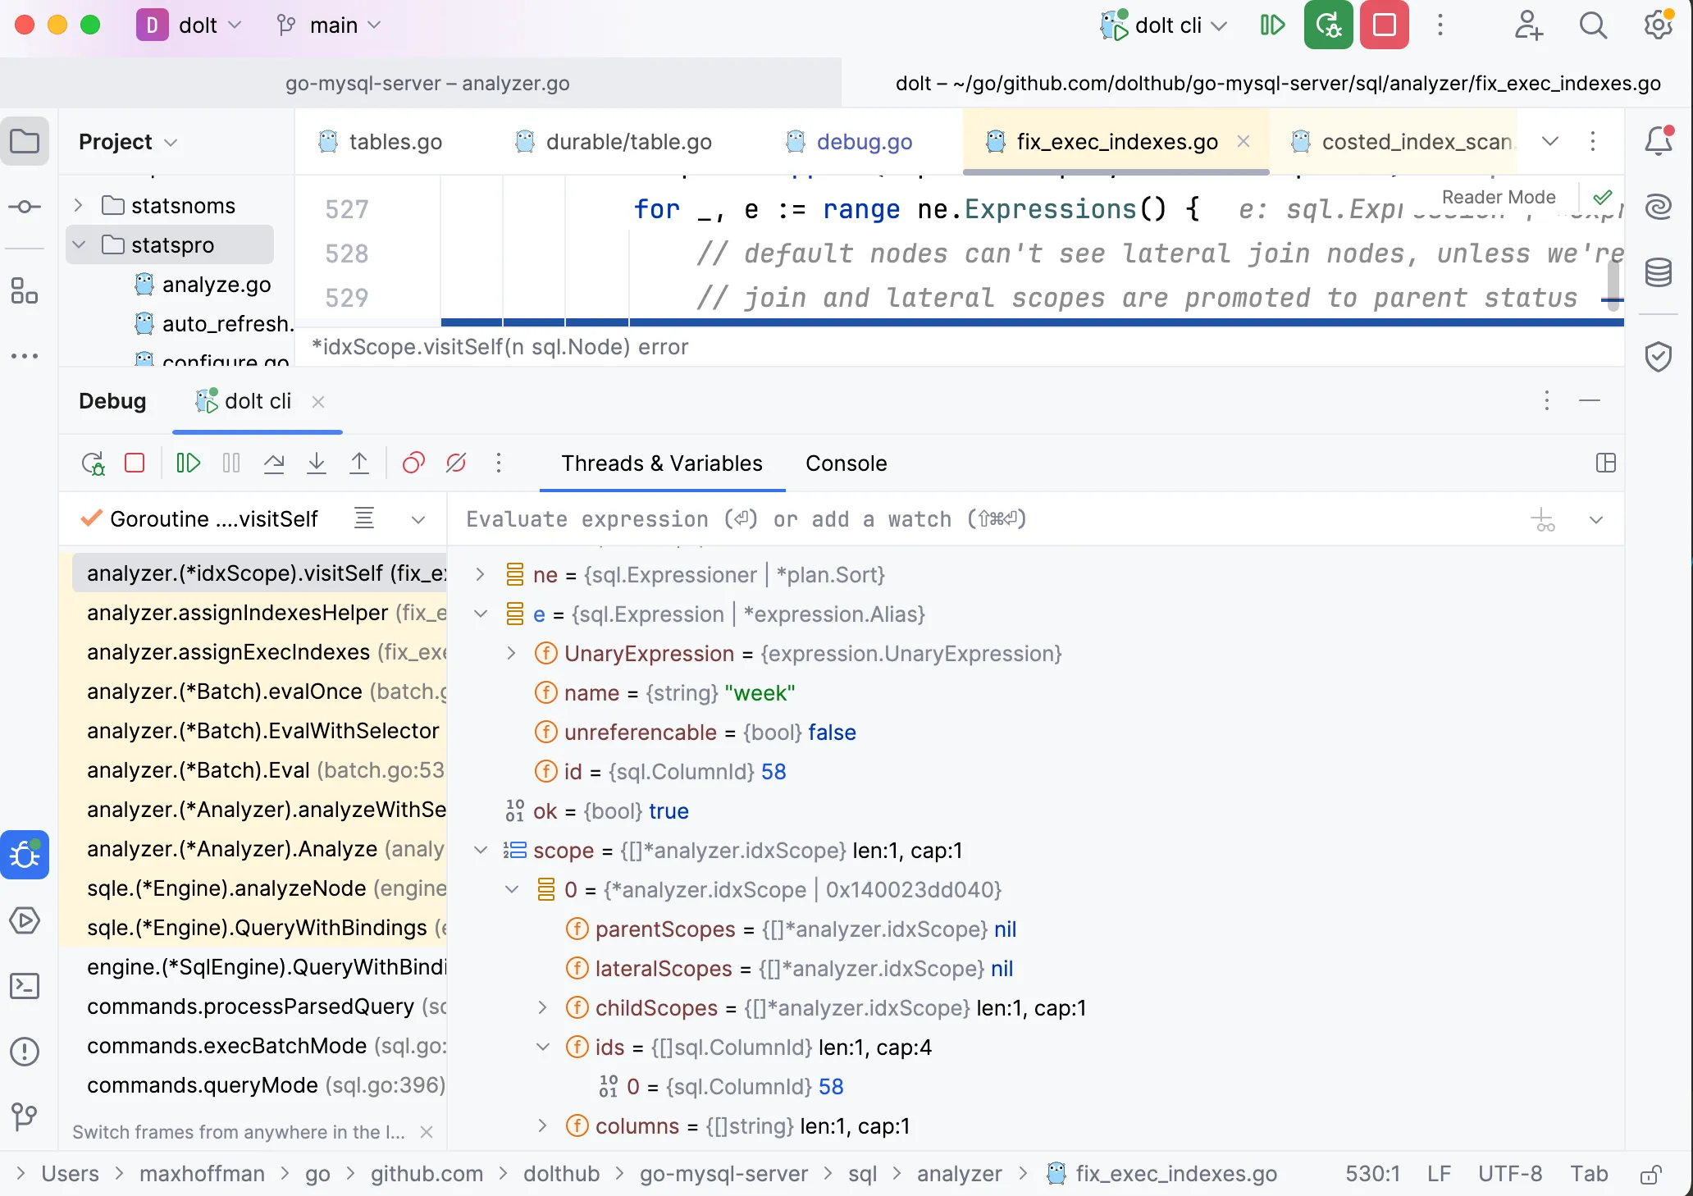Stop the debug session with red square
Image resolution: width=1693 pixels, height=1196 pixels.
coord(135,463)
